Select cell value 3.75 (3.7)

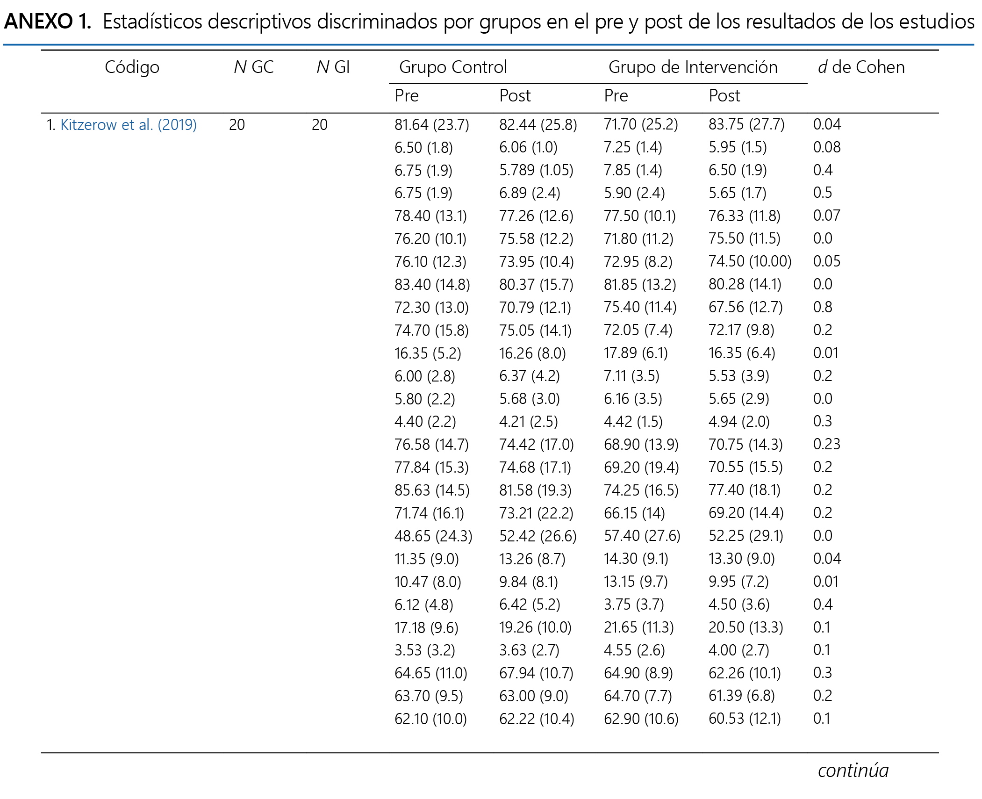tap(634, 605)
